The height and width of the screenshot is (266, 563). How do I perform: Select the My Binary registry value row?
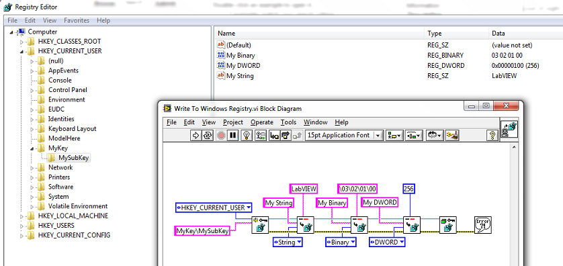click(x=241, y=55)
